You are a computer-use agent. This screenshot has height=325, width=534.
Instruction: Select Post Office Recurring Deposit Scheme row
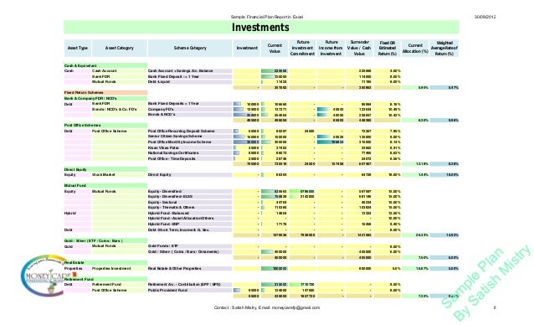pyautogui.click(x=190, y=132)
